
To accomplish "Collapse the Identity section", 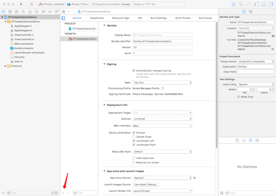I will [105, 26].
